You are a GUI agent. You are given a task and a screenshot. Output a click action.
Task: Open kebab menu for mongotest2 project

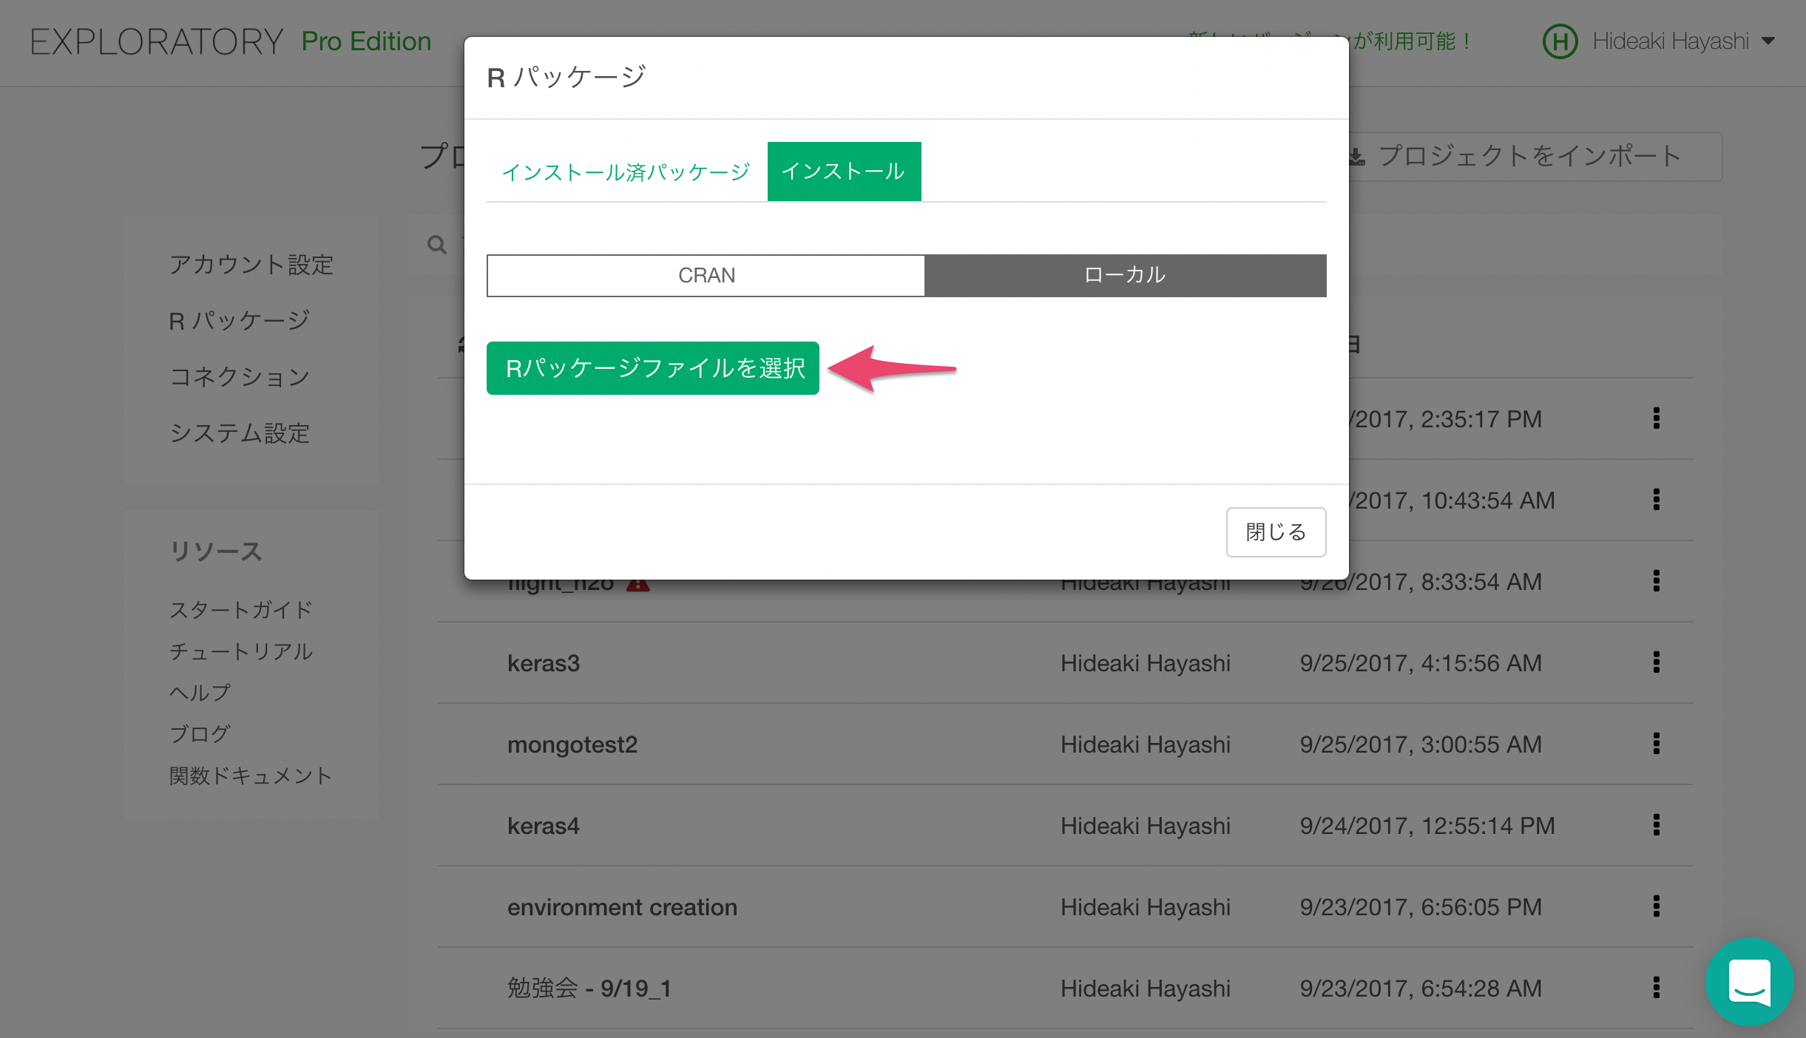(1656, 744)
